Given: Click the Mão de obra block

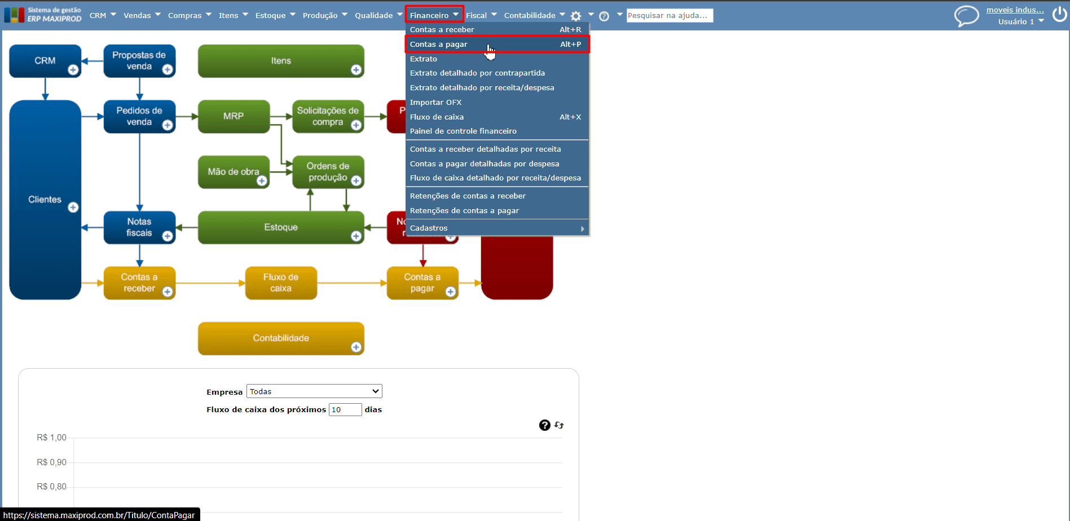Looking at the screenshot, I should pos(234,172).
